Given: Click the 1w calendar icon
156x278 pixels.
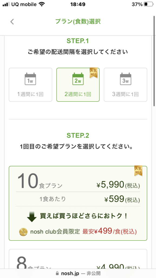Looking at the screenshot, I should pyautogui.click(x=30, y=79).
